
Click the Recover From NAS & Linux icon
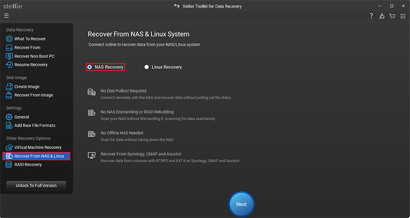[9, 156]
